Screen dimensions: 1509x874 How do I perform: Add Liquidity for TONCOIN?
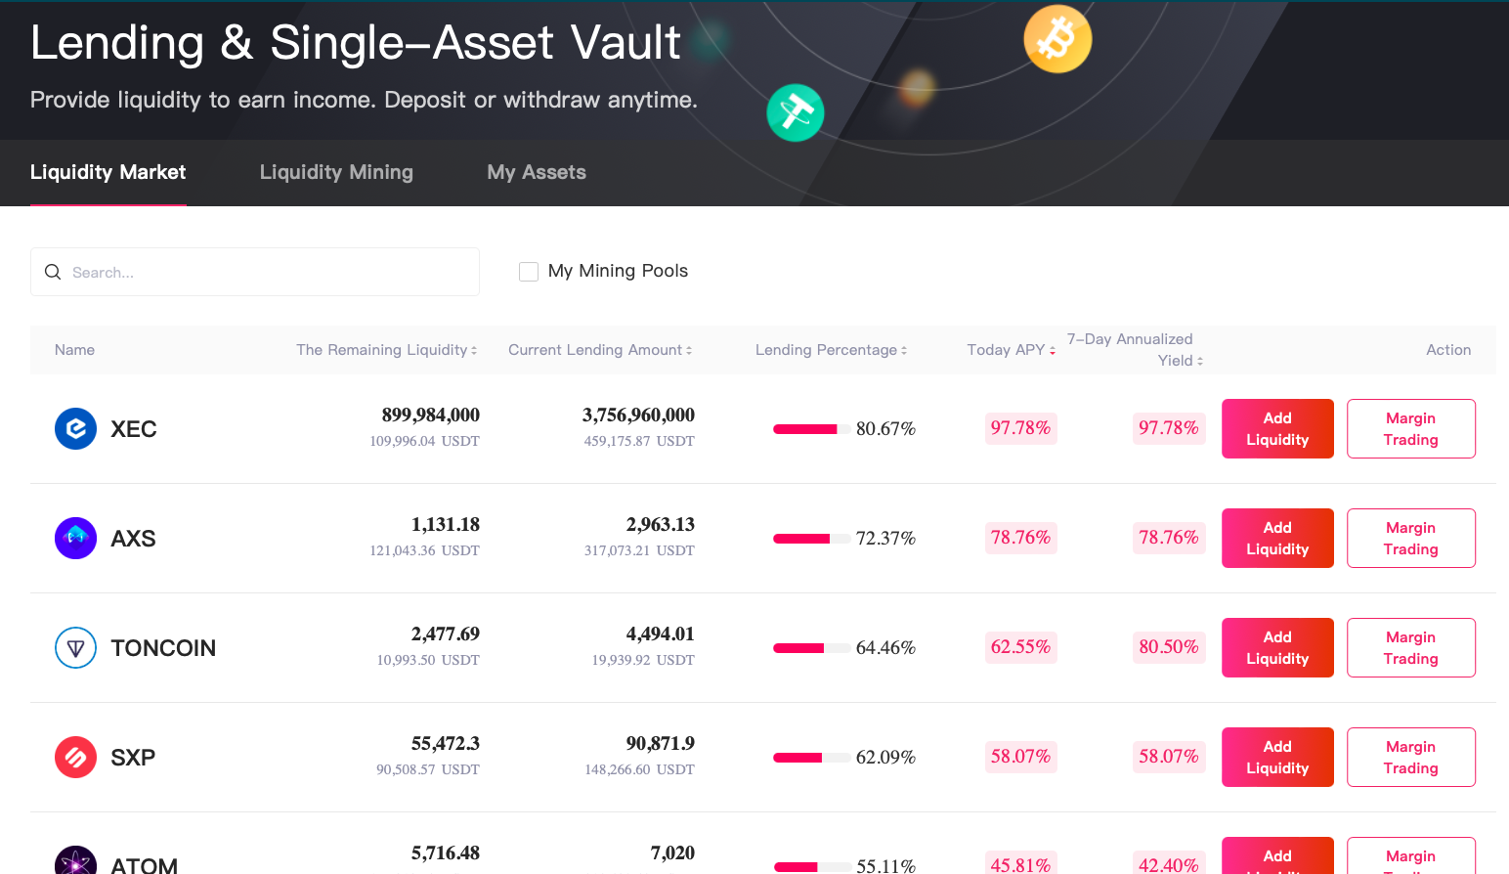[x=1277, y=647]
